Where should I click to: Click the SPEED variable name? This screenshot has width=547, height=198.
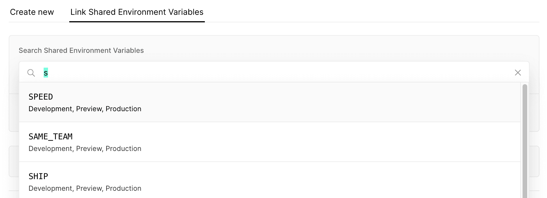click(41, 97)
